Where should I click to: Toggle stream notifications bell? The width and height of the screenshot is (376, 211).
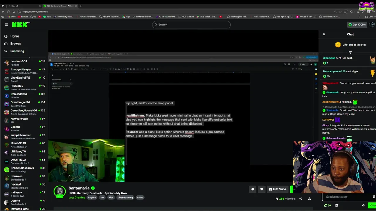point(252,189)
